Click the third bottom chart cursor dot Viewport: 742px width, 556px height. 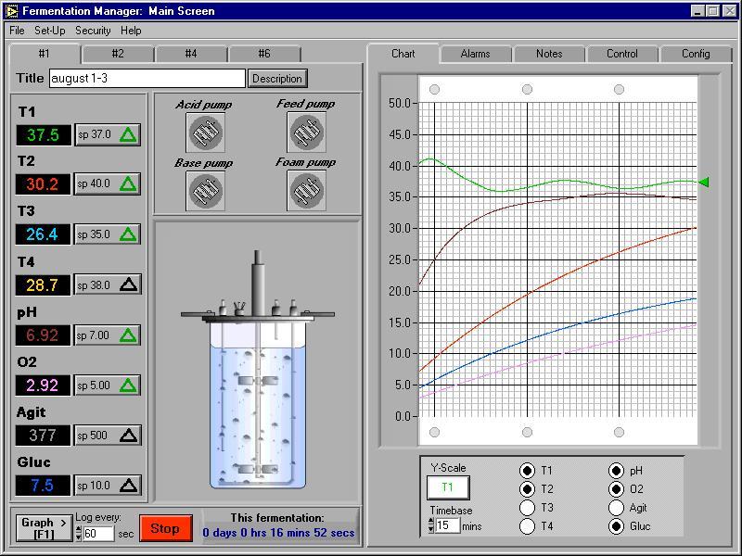click(x=619, y=432)
